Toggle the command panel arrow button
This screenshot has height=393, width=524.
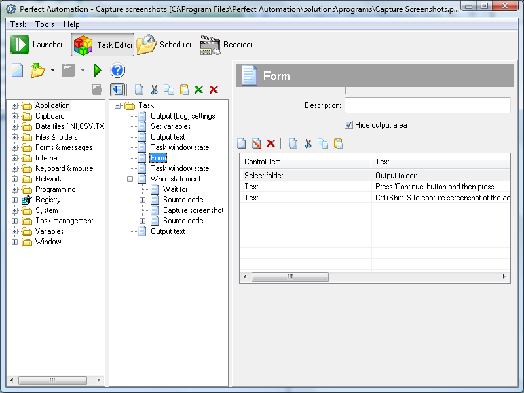point(118,90)
